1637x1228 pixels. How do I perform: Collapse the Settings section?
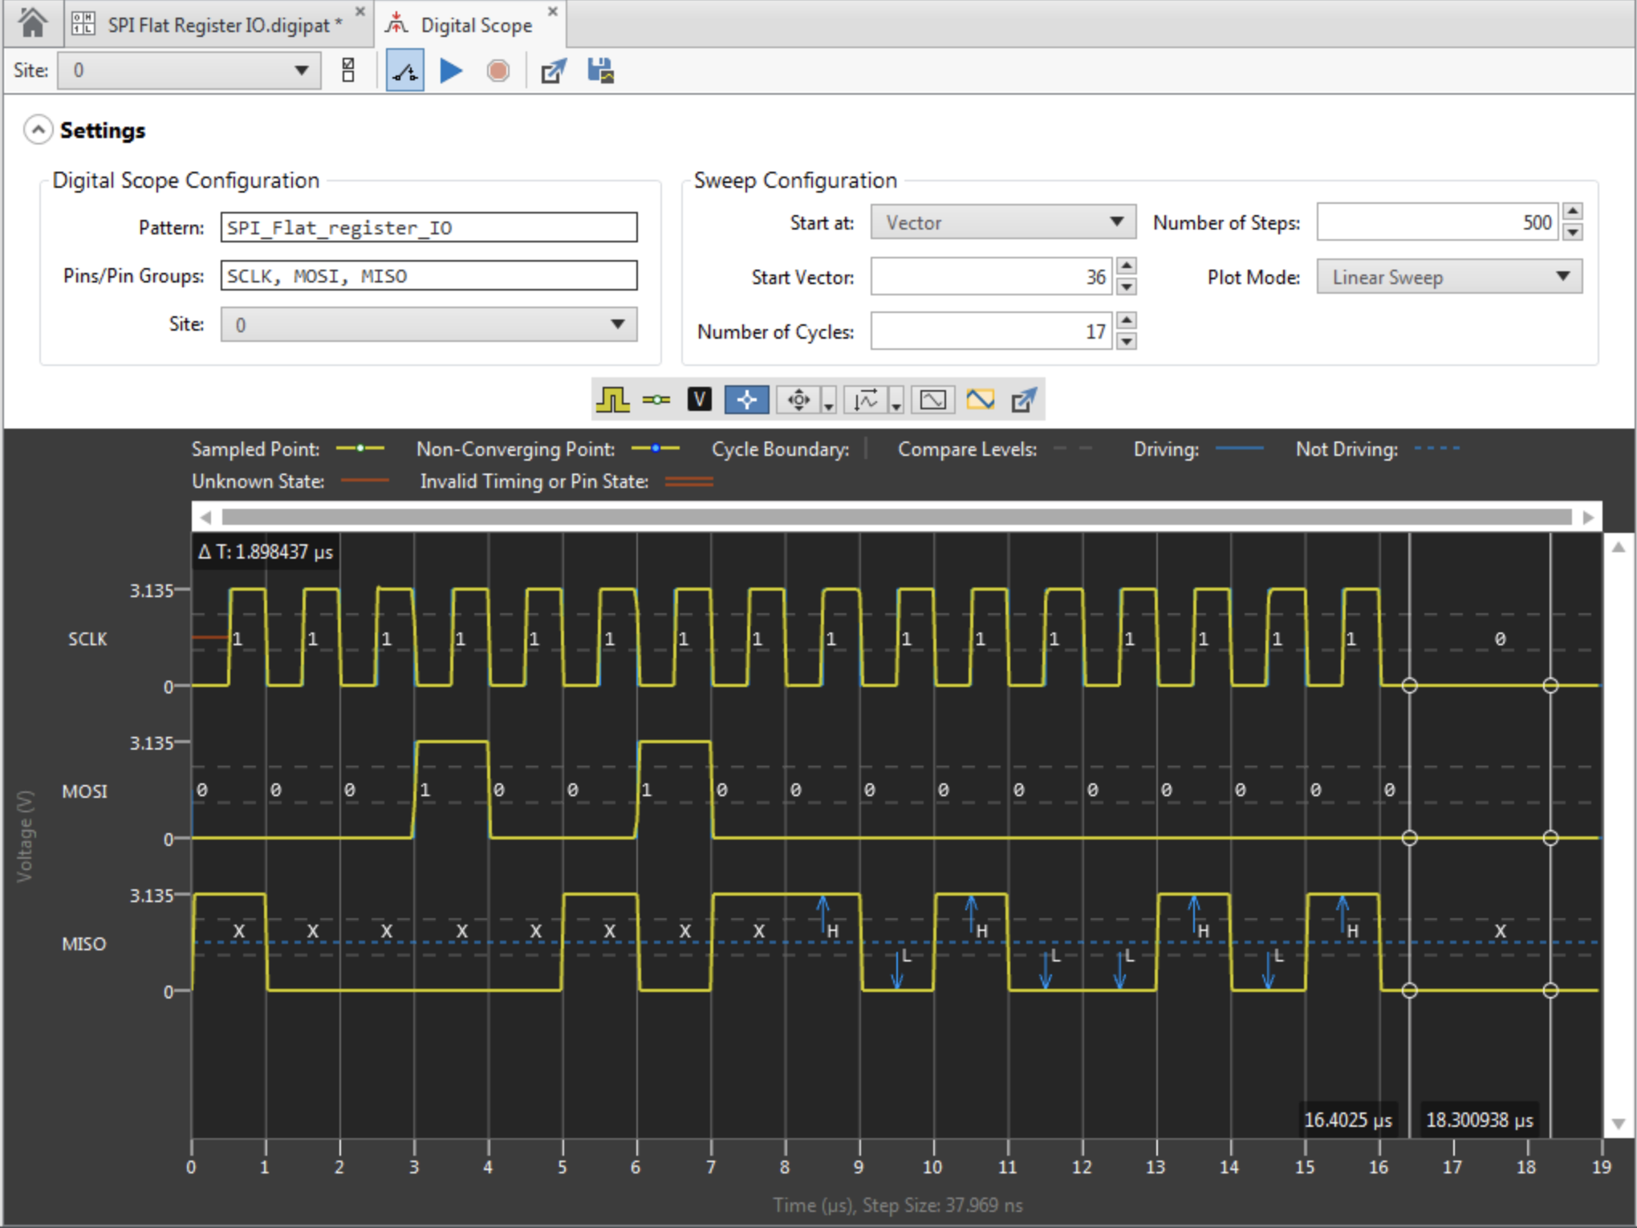click(38, 130)
